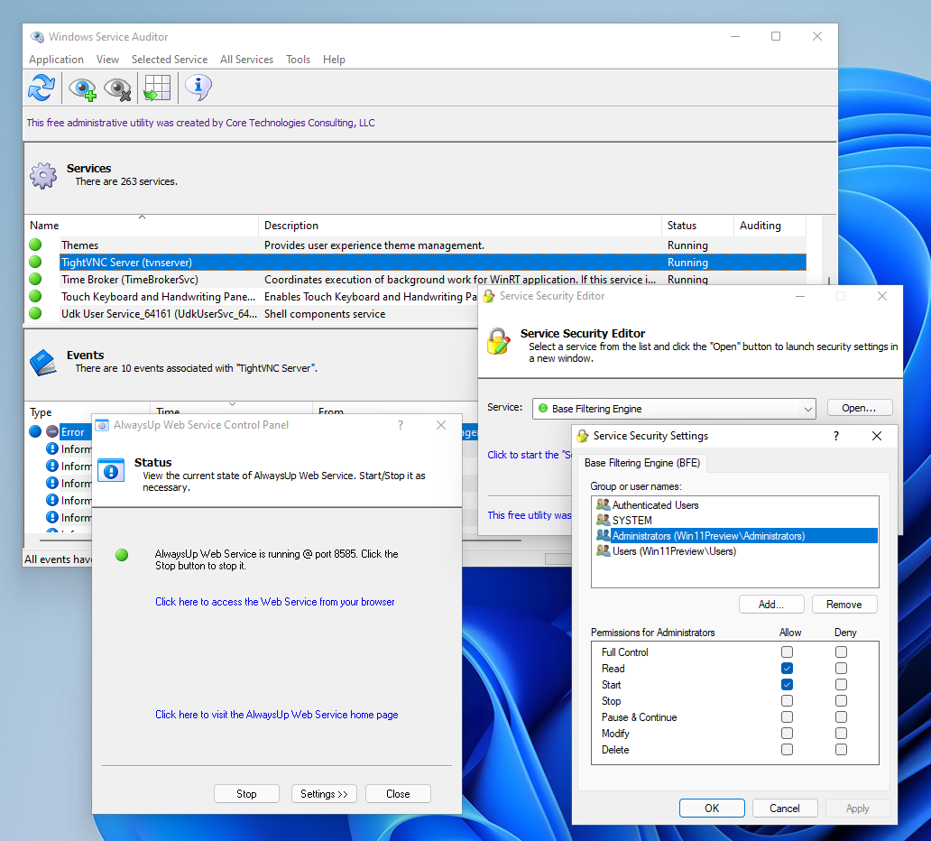The image size is (931, 841).
Task: Tick Allow for Full Control
Action: coord(788,652)
